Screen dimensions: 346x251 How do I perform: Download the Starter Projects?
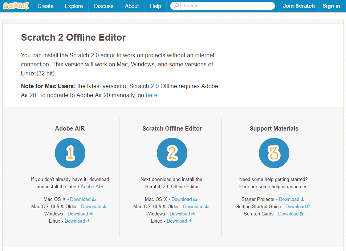(x=289, y=199)
